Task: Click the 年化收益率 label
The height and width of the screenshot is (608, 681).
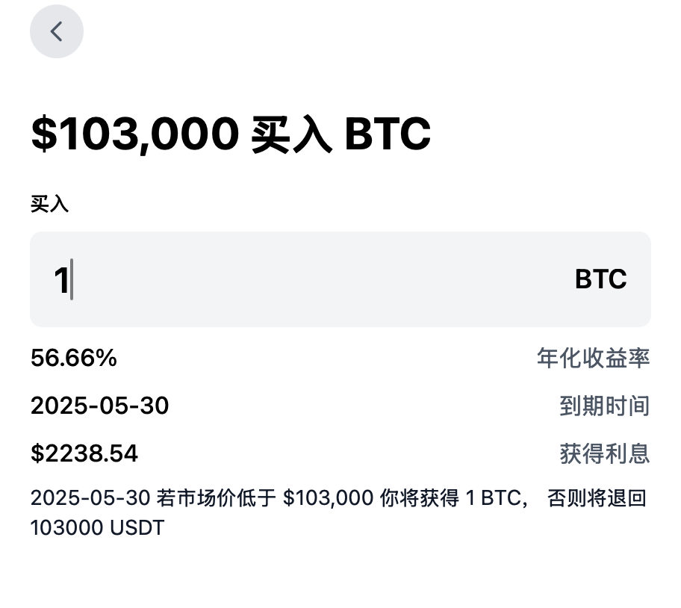Action: (594, 359)
